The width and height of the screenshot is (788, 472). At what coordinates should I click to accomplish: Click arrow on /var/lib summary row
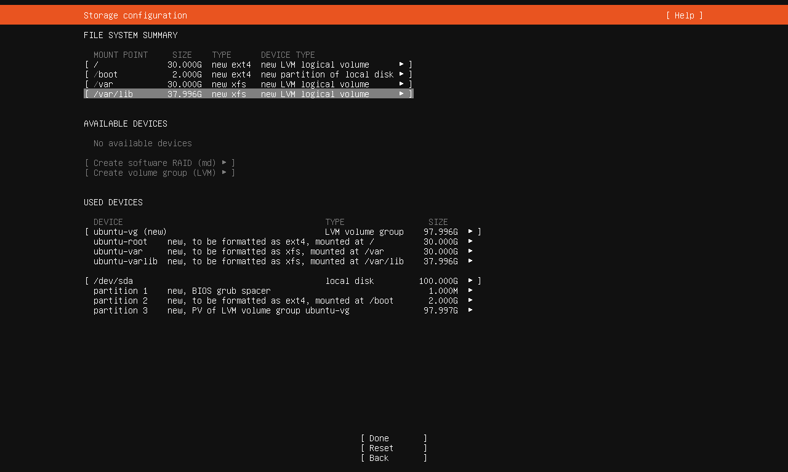pos(401,94)
